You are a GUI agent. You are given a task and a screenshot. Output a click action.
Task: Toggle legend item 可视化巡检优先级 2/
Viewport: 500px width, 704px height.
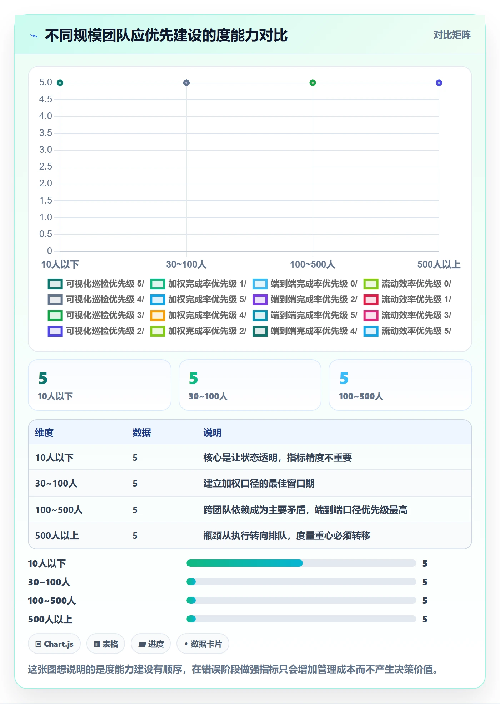click(x=96, y=331)
